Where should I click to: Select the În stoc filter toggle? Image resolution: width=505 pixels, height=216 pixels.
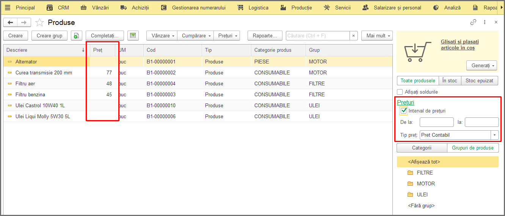pyautogui.click(x=450, y=80)
